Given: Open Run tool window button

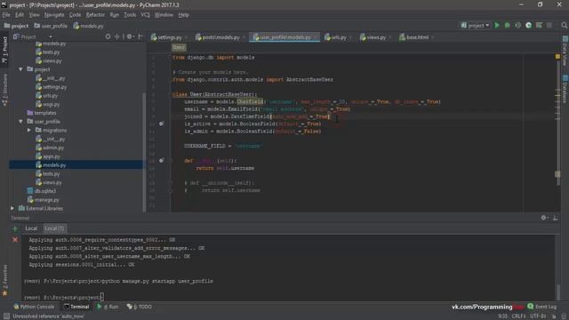Looking at the screenshot, I should pos(108,307).
